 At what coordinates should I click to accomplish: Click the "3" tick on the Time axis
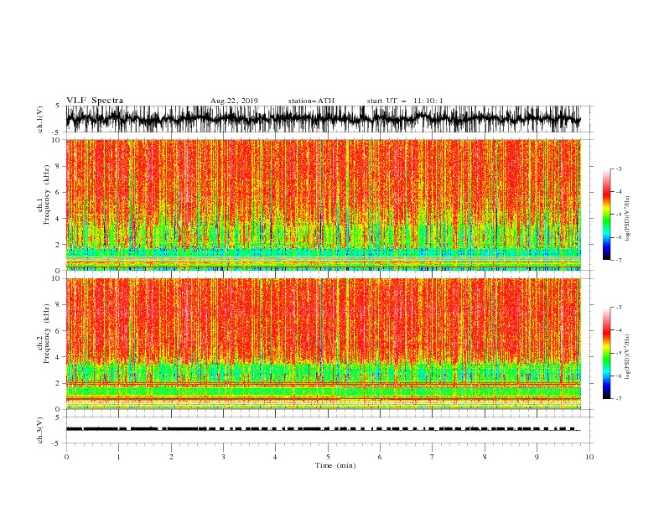tap(223, 457)
